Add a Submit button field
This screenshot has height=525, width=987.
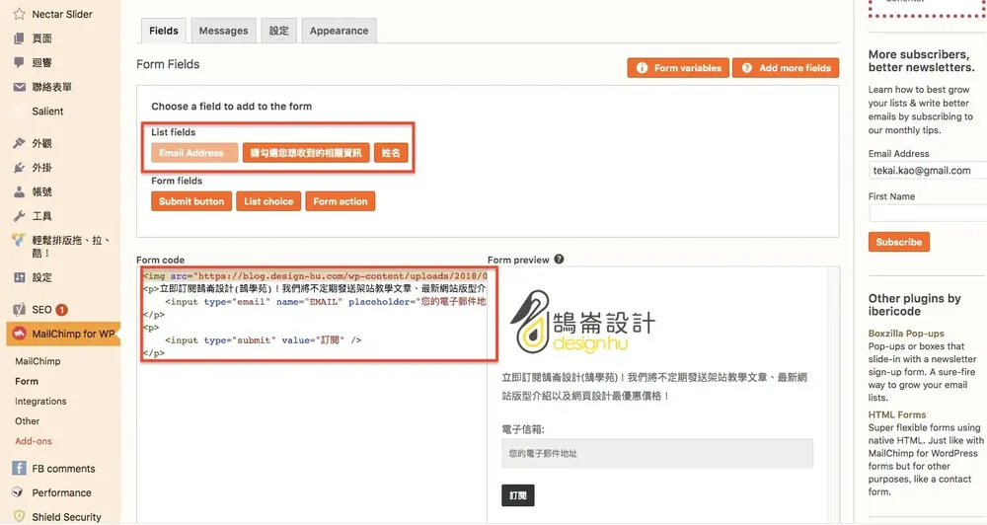(191, 201)
